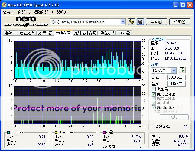
Task: Click the Nero CD-DVD Speed logo
Action: (x=26, y=22)
